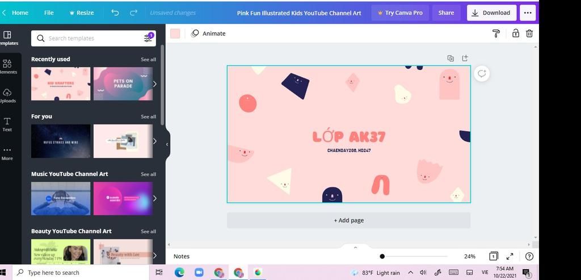Open the three-dots more menu
581x280 pixels.
click(x=528, y=12)
